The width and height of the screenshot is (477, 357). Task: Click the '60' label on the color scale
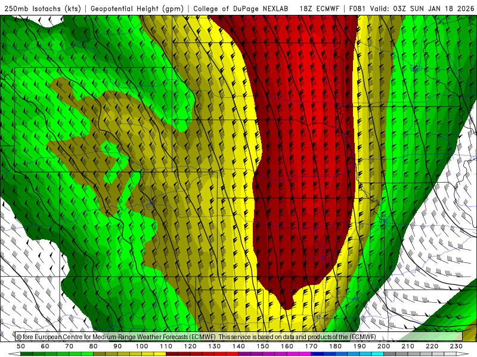pos(45,346)
